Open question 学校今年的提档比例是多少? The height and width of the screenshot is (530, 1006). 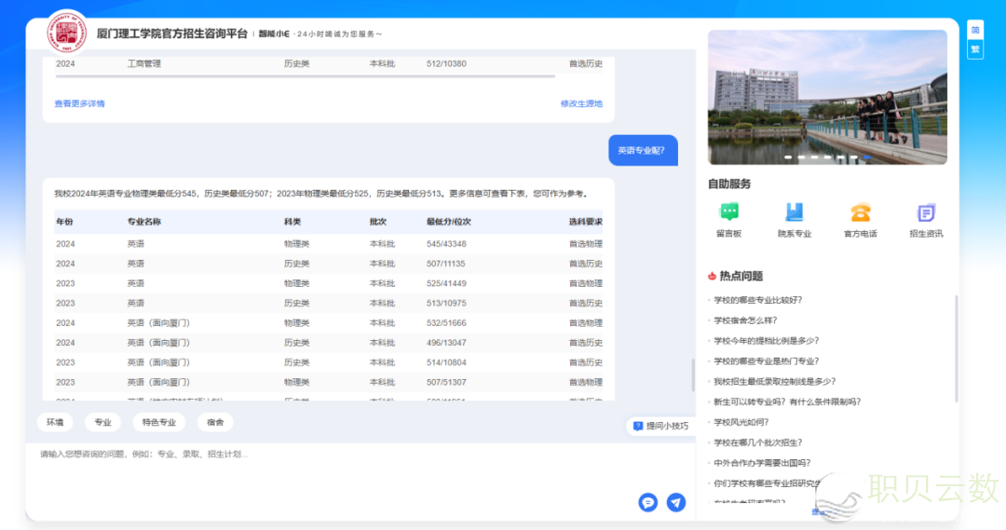[766, 341]
